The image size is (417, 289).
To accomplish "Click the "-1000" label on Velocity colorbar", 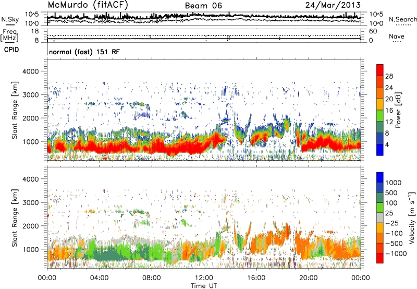I will point(396,254).
